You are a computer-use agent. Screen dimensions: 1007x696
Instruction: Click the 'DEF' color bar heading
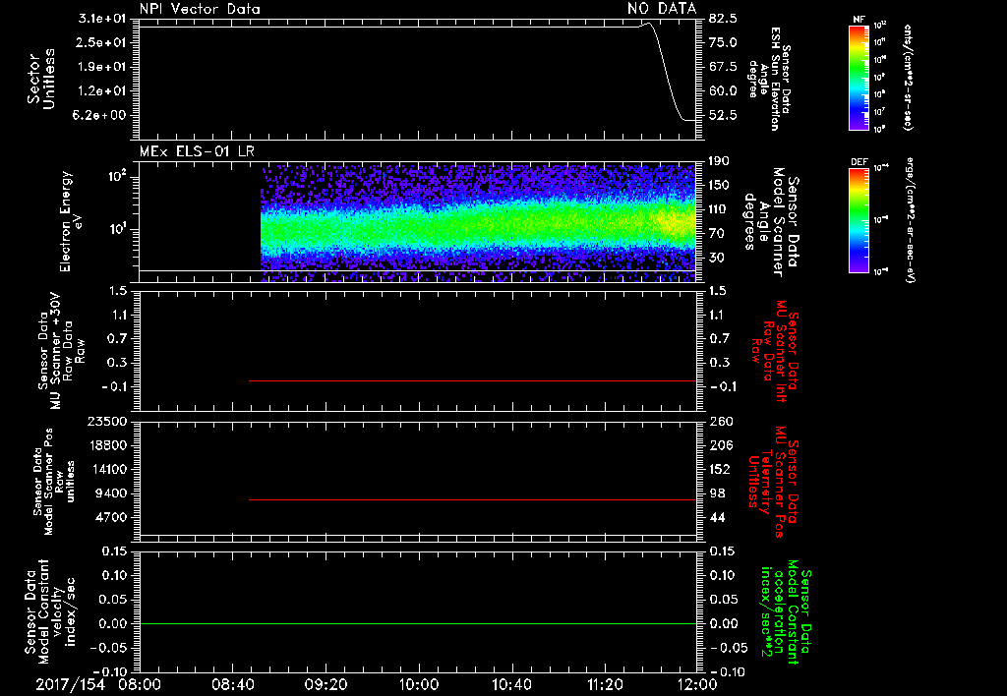click(859, 162)
